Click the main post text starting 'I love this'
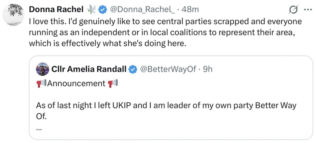The width and height of the screenshot is (316, 143). pos(165,22)
